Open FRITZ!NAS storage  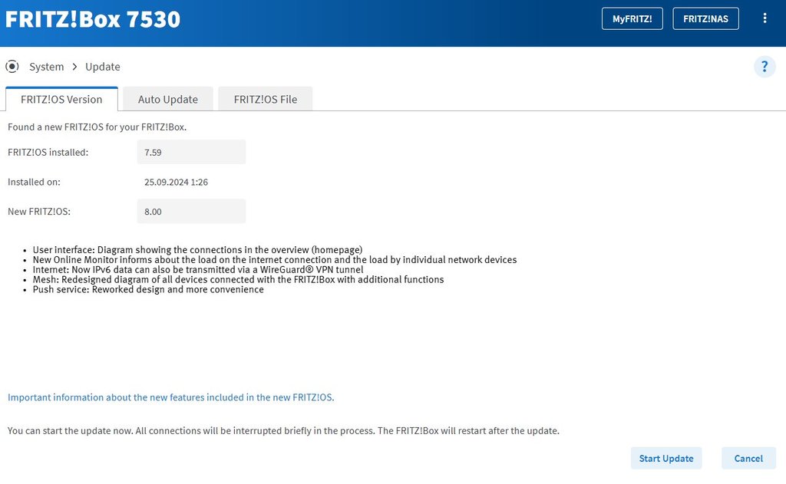(705, 18)
